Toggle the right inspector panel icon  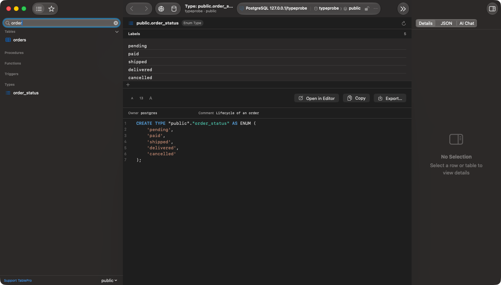pos(492,9)
